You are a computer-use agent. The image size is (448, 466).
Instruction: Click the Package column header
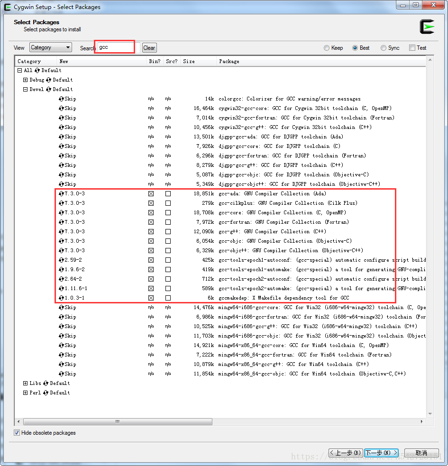pos(321,61)
